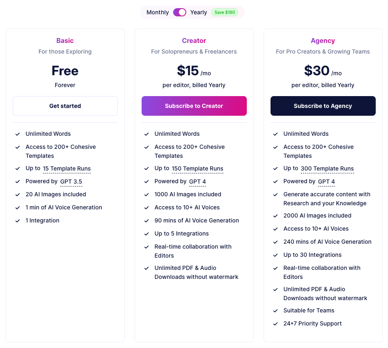Click the Creator plan GPT 4 text
Screen dimensions: 388x348
click(x=197, y=182)
